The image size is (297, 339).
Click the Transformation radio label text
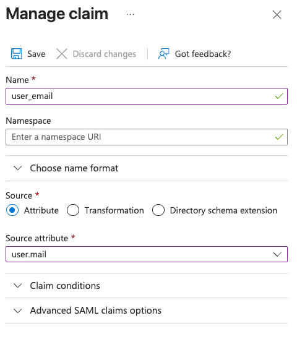[x=114, y=210]
